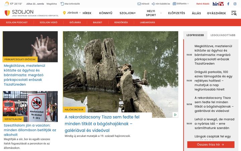Image resolution: width=241 pixels, height=151 pixels.
Task: Expand the top bar Előfizetés dropdown arrow
Action: (188, 4)
